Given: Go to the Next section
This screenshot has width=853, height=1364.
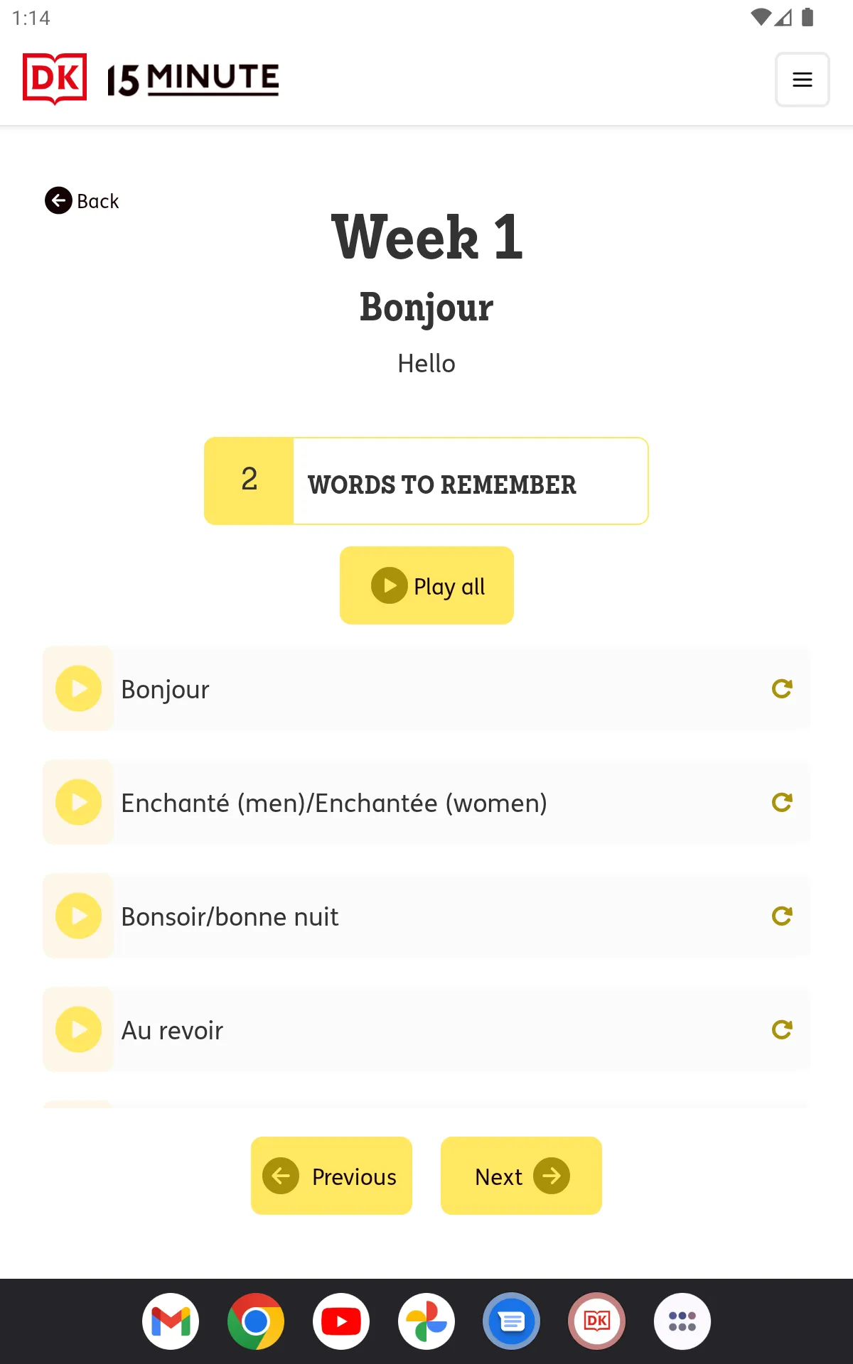Looking at the screenshot, I should (521, 1176).
